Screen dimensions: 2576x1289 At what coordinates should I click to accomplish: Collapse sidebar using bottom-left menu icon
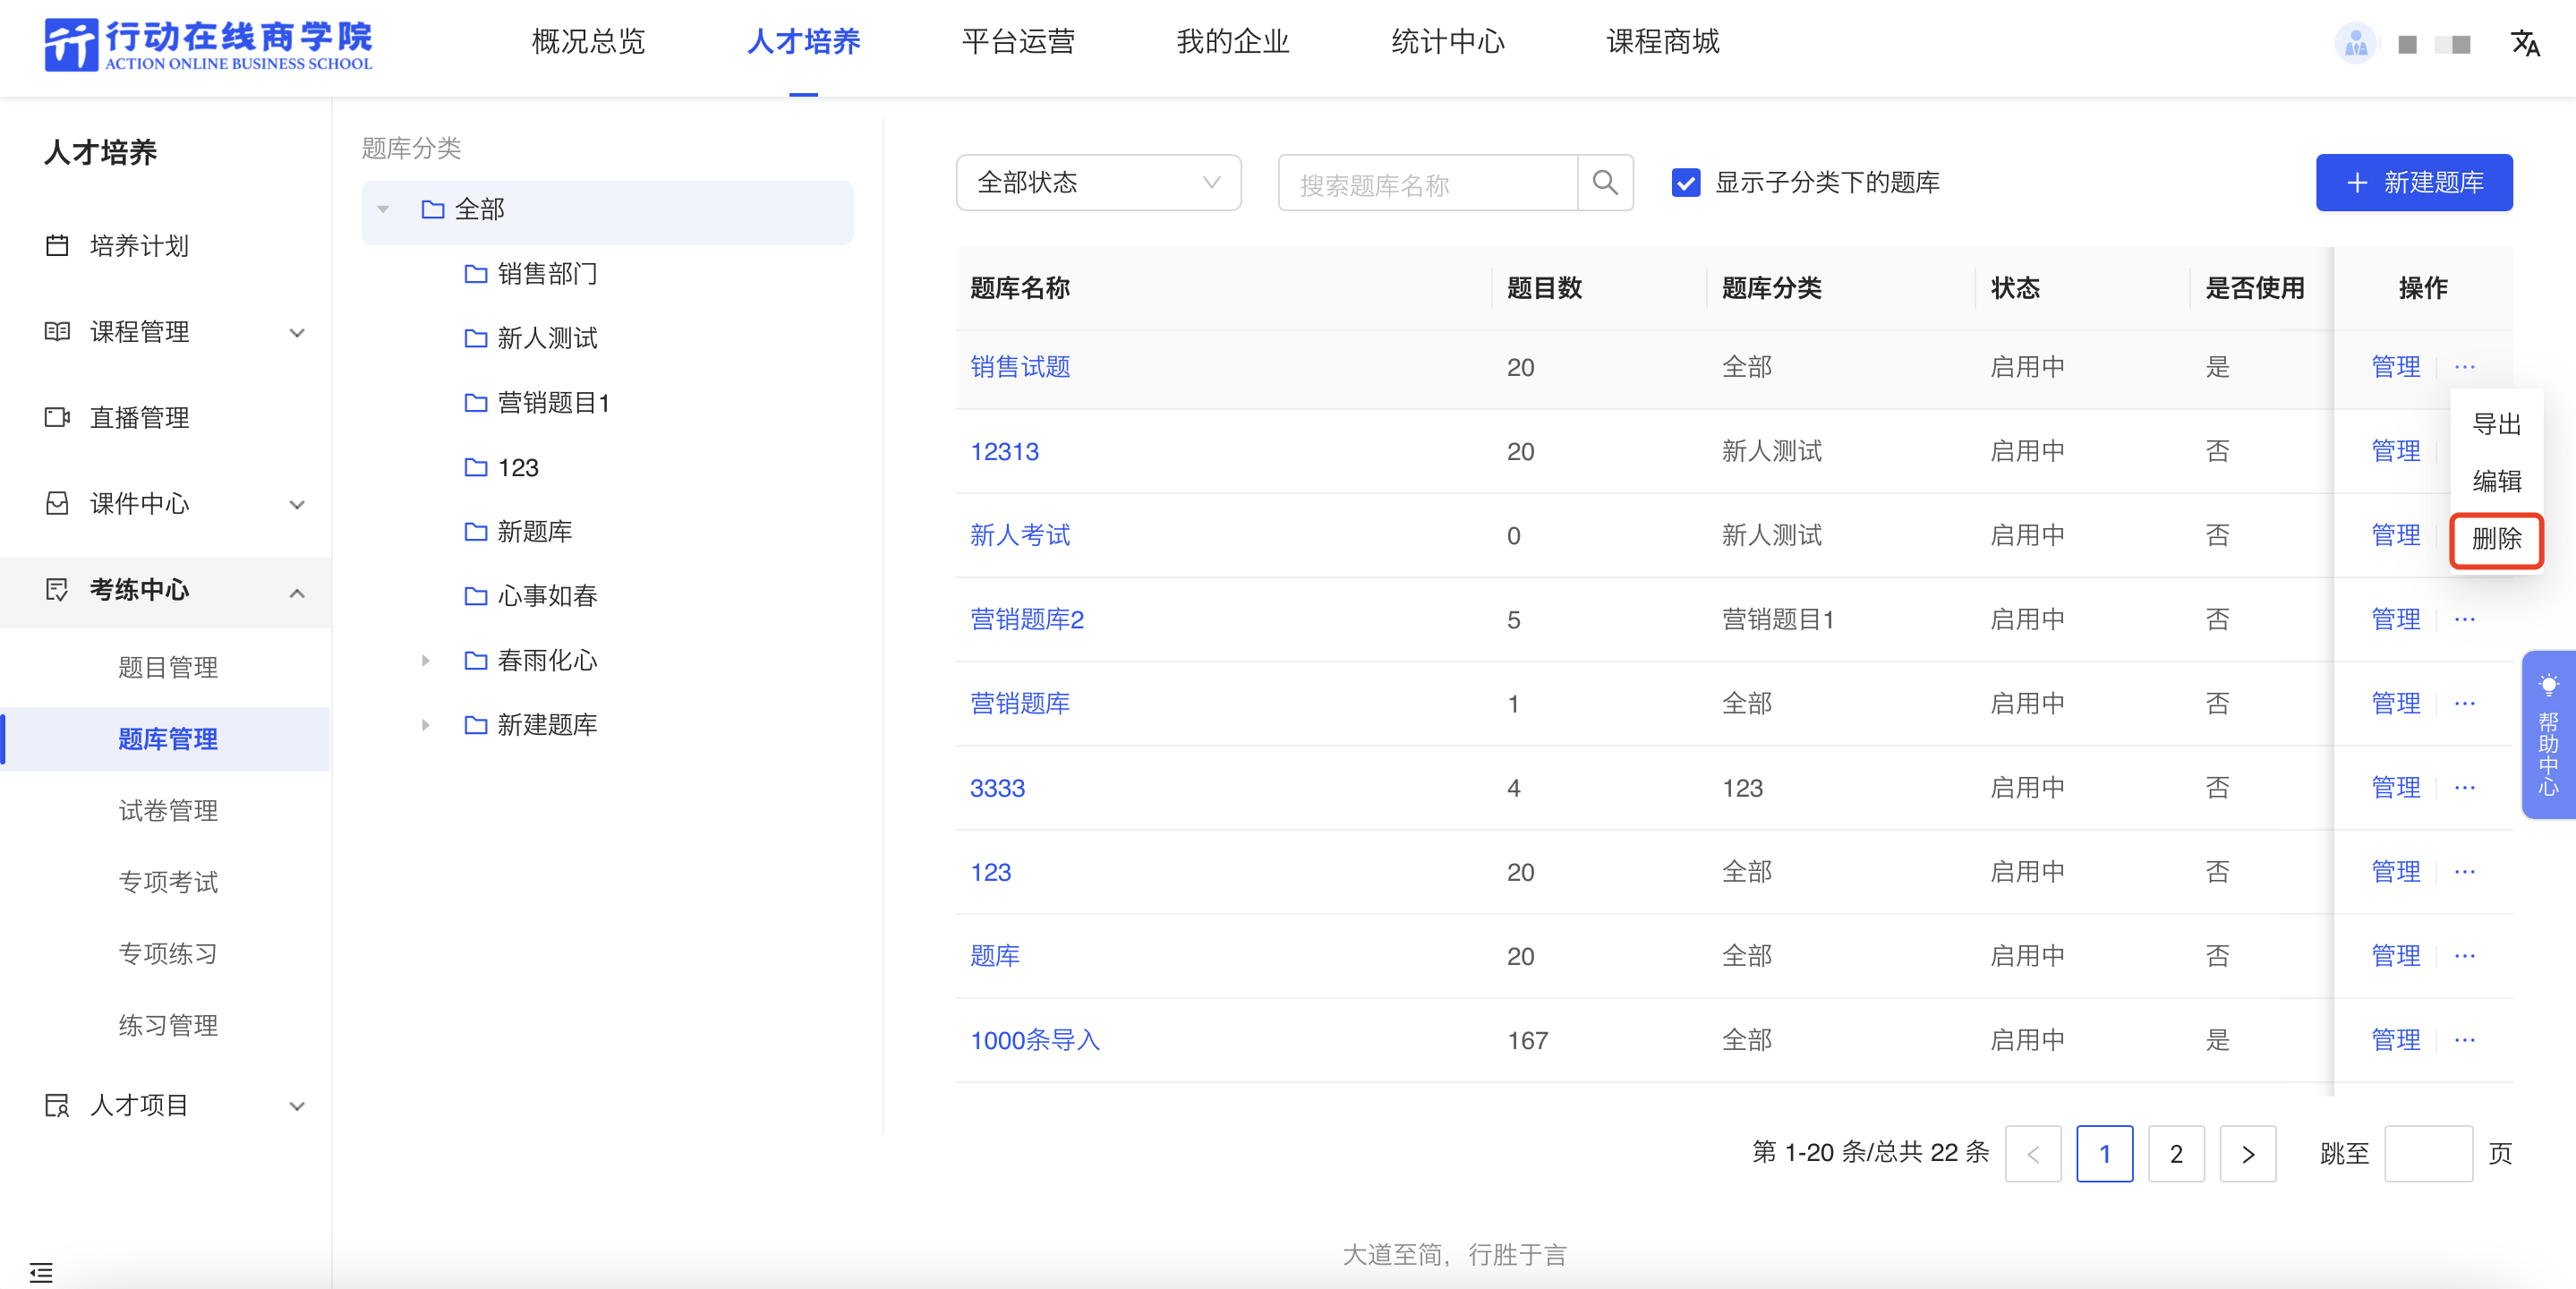[x=41, y=1271]
